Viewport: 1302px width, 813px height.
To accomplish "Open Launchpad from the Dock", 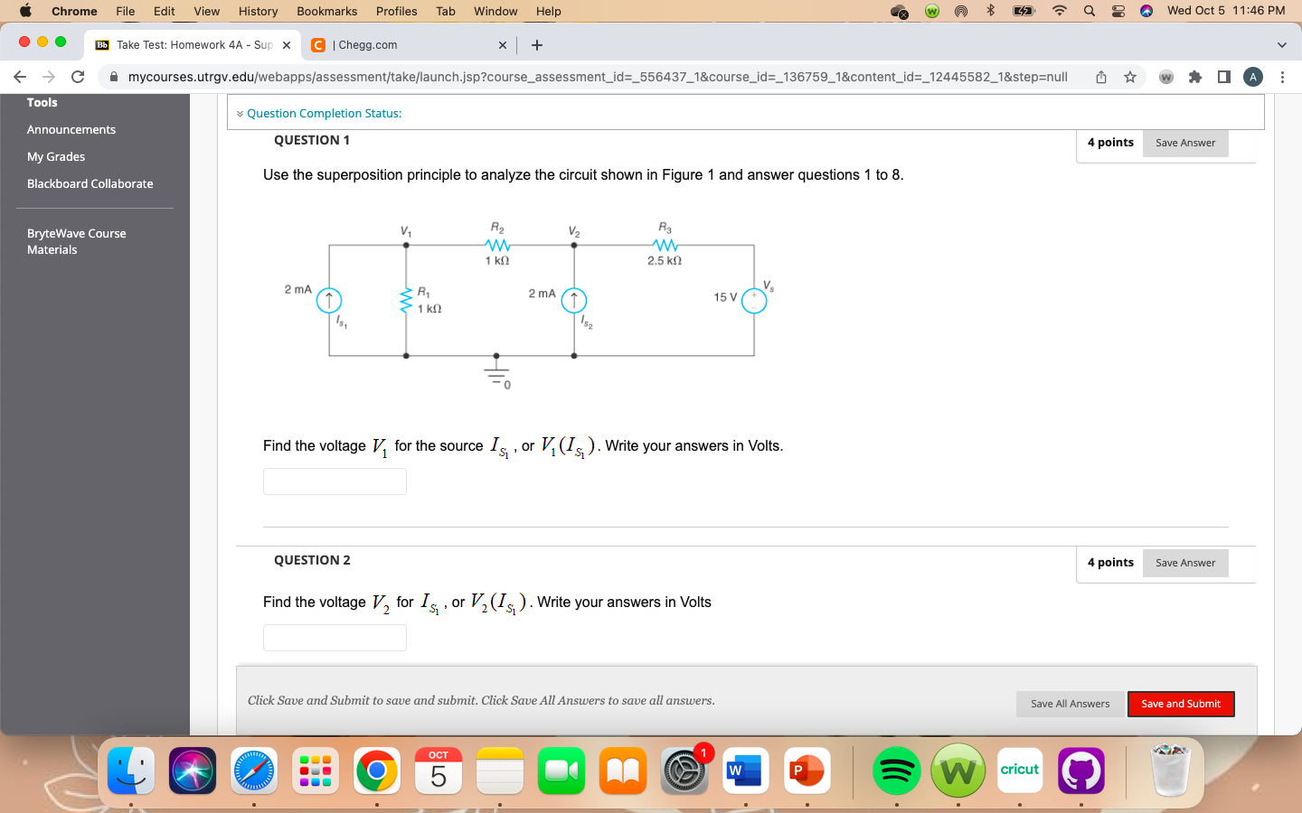I will click(x=315, y=770).
